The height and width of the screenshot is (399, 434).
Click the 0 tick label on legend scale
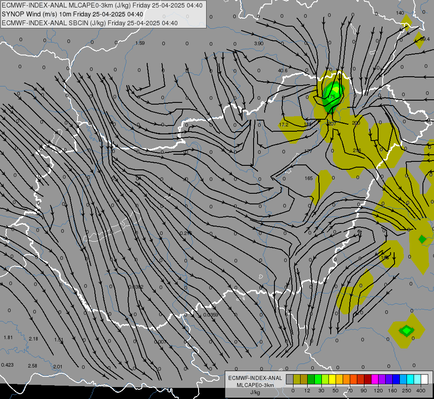point(293,391)
